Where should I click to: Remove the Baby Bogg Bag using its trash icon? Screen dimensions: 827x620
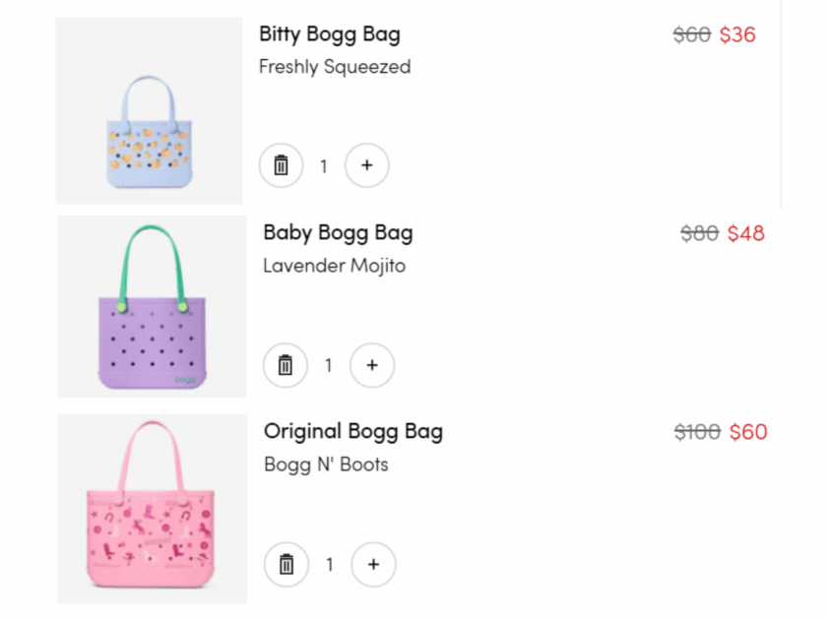tap(286, 365)
